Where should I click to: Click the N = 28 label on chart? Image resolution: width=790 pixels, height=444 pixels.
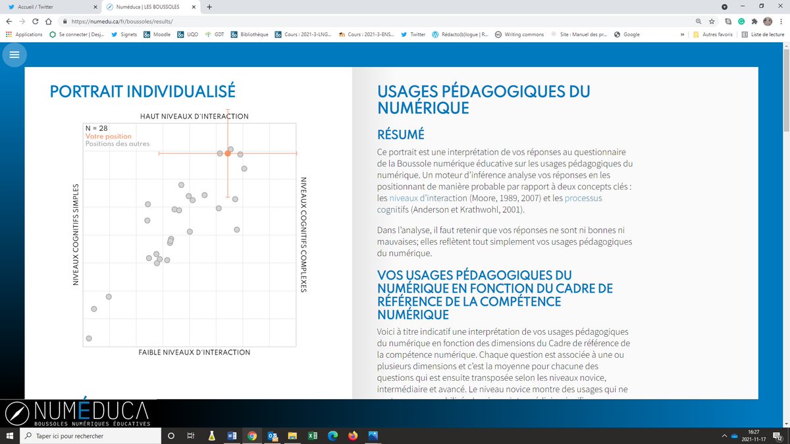[x=97, y=128]
